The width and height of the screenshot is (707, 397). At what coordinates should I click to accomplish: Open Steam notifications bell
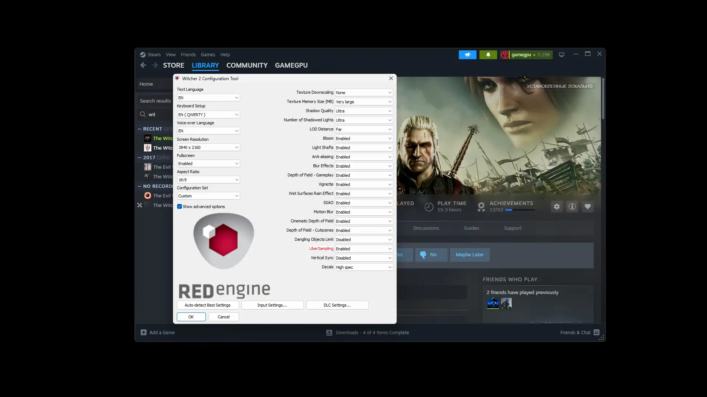pos(488,55)
